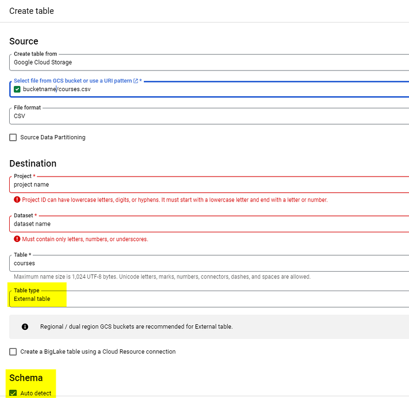Screen dimensions: 409x398
Task: Click the Project ID error icon
Action: (x=17, y=200)
